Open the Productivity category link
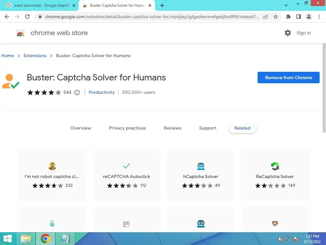This screenshot has height=245, width=326. click(102, 92)
